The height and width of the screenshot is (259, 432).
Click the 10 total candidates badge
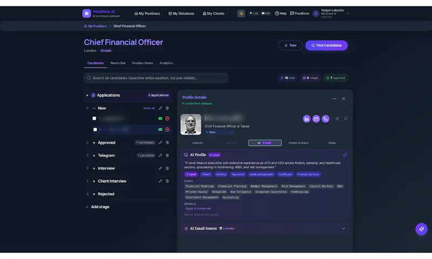pyautogui.click(x=288, y=78)
